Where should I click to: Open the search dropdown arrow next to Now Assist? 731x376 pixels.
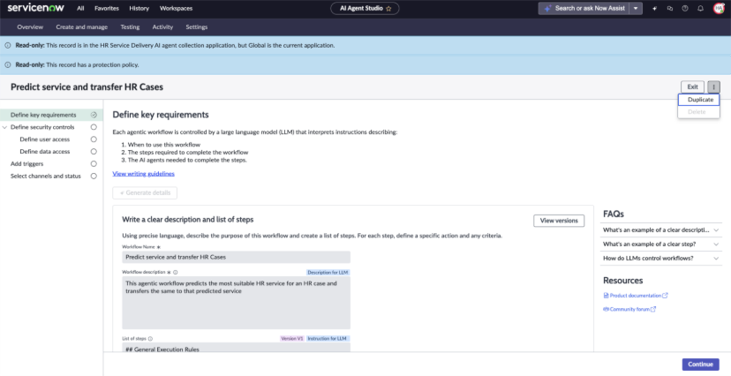click(636, 9)
